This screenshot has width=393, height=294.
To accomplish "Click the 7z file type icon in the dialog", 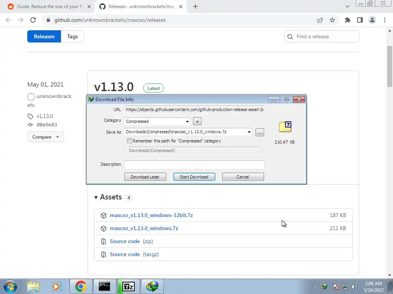I will pyautogui.click(x=285, y=127).
